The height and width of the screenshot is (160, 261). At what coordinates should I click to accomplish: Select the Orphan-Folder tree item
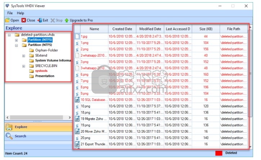[x=46, y=50]
